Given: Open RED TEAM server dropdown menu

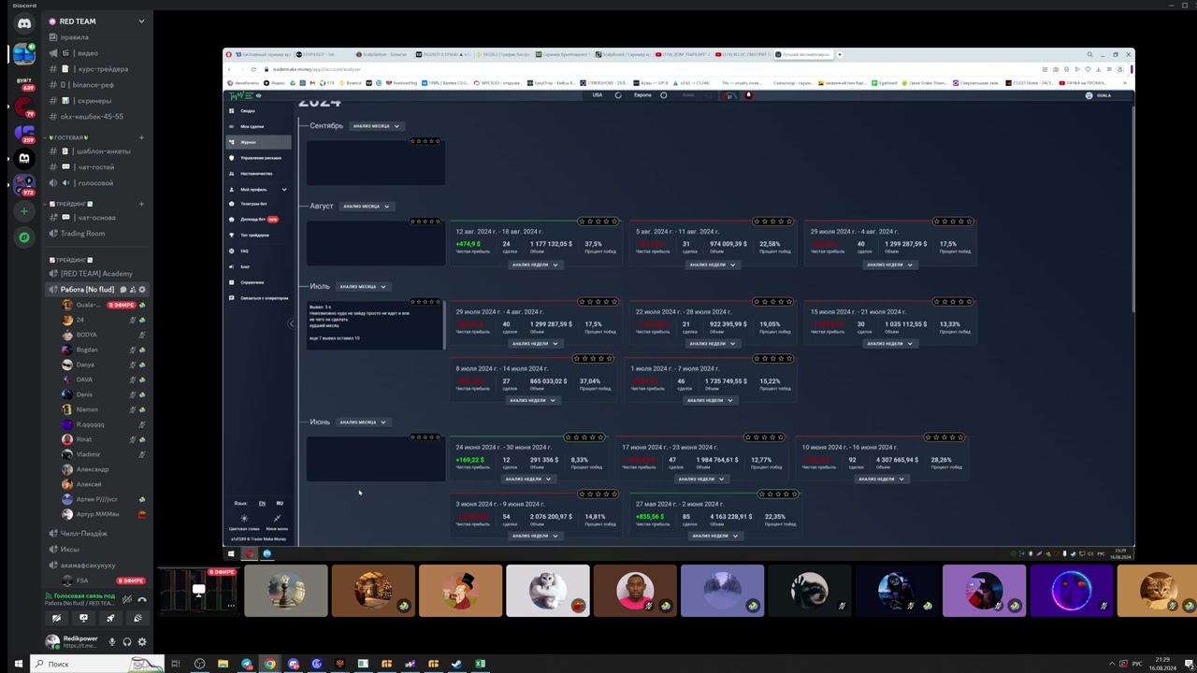Looking at the screenshot, I should click(141, 21).
